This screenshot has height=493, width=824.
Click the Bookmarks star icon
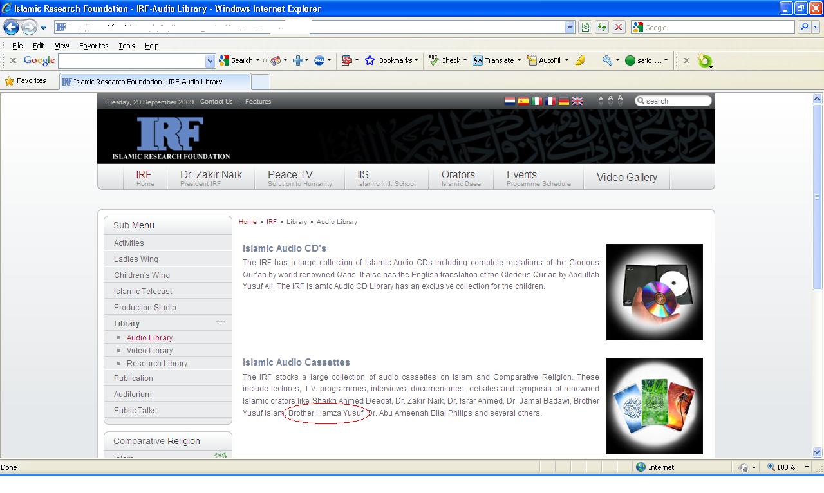370,60
